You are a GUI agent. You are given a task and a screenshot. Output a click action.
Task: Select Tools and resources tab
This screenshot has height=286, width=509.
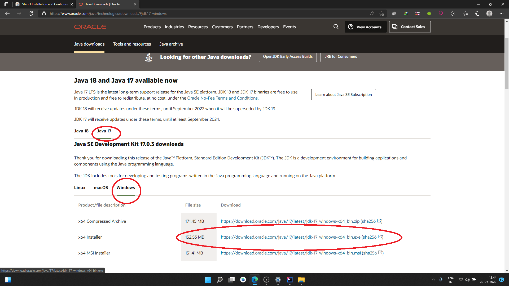(x=132, y=44)
